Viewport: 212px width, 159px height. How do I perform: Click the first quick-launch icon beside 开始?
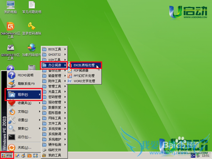pyautogui.click(x=17, y=156)
